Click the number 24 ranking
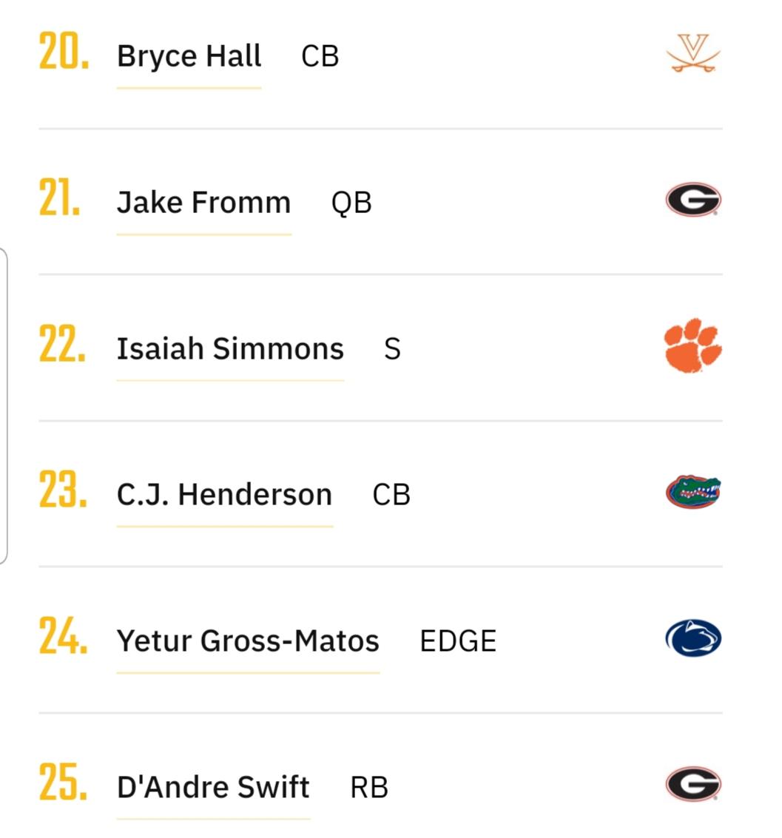 63,636
